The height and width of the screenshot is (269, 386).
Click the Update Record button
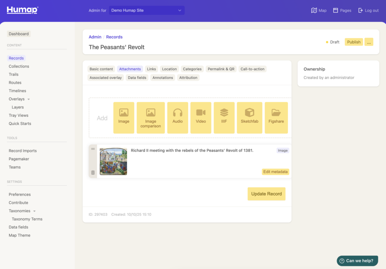(266, 194)
